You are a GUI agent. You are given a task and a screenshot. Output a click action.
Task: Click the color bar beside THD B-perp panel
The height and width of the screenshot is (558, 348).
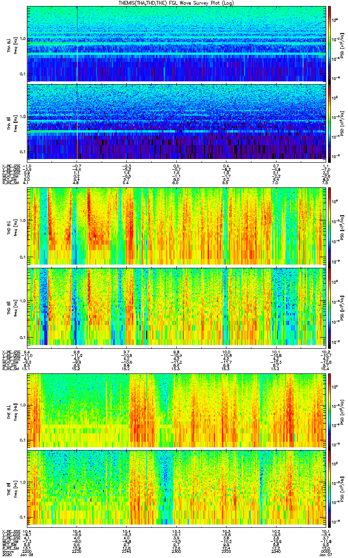click(329, 226)
